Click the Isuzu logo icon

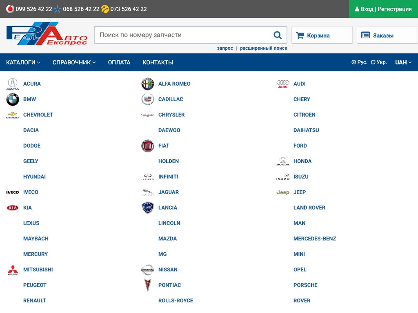[x=283, y=177]
